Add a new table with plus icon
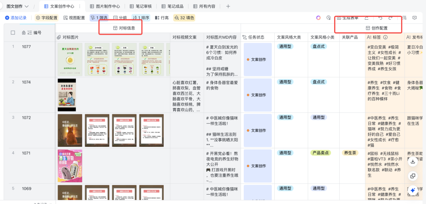This screenshot has width=426, height=204. pos(228,6)
